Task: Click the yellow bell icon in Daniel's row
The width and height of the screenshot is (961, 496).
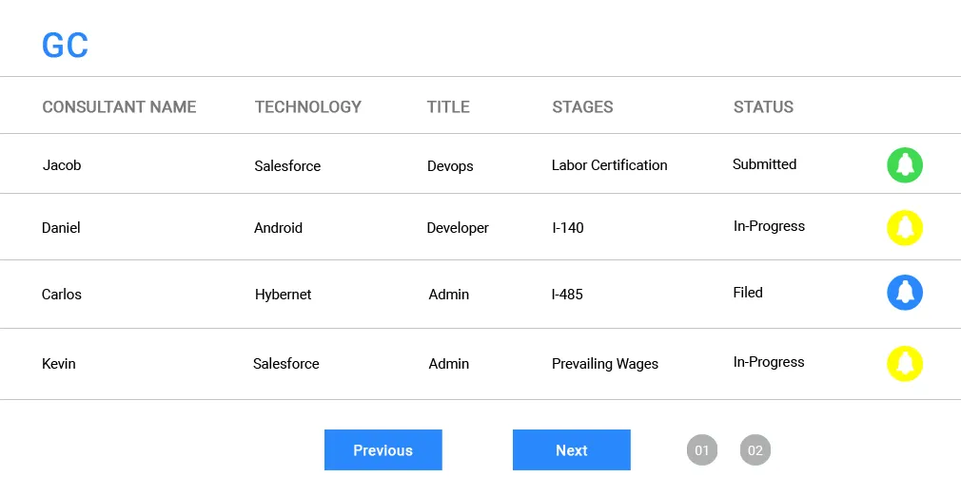Action: point(905,228)
